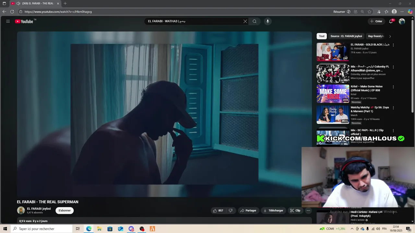Clear the YouTube search box text
This screenshot has height=233, width=415.
245,21
